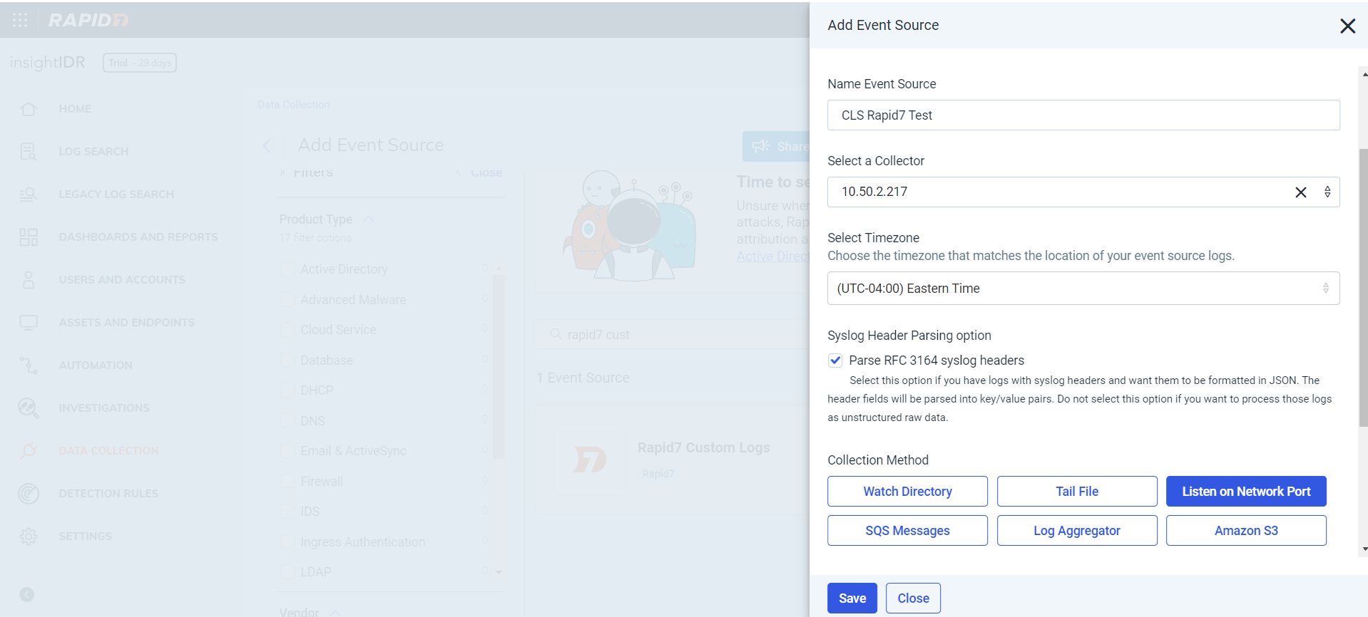1368x617 pixels.
Task: Click the Dashboards and Reports grid icon
Action: [x=29, y=237]
